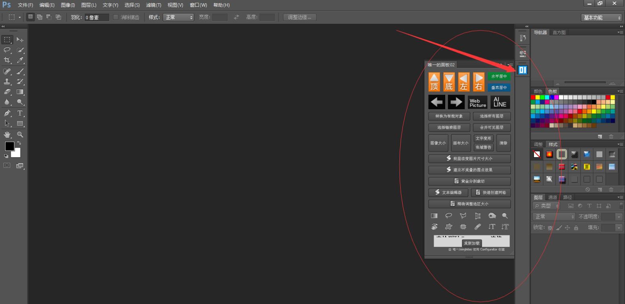The height and width of the screenshot is (304, 625).
Task: Select the Dodge tool
Action: coord(20,102)
